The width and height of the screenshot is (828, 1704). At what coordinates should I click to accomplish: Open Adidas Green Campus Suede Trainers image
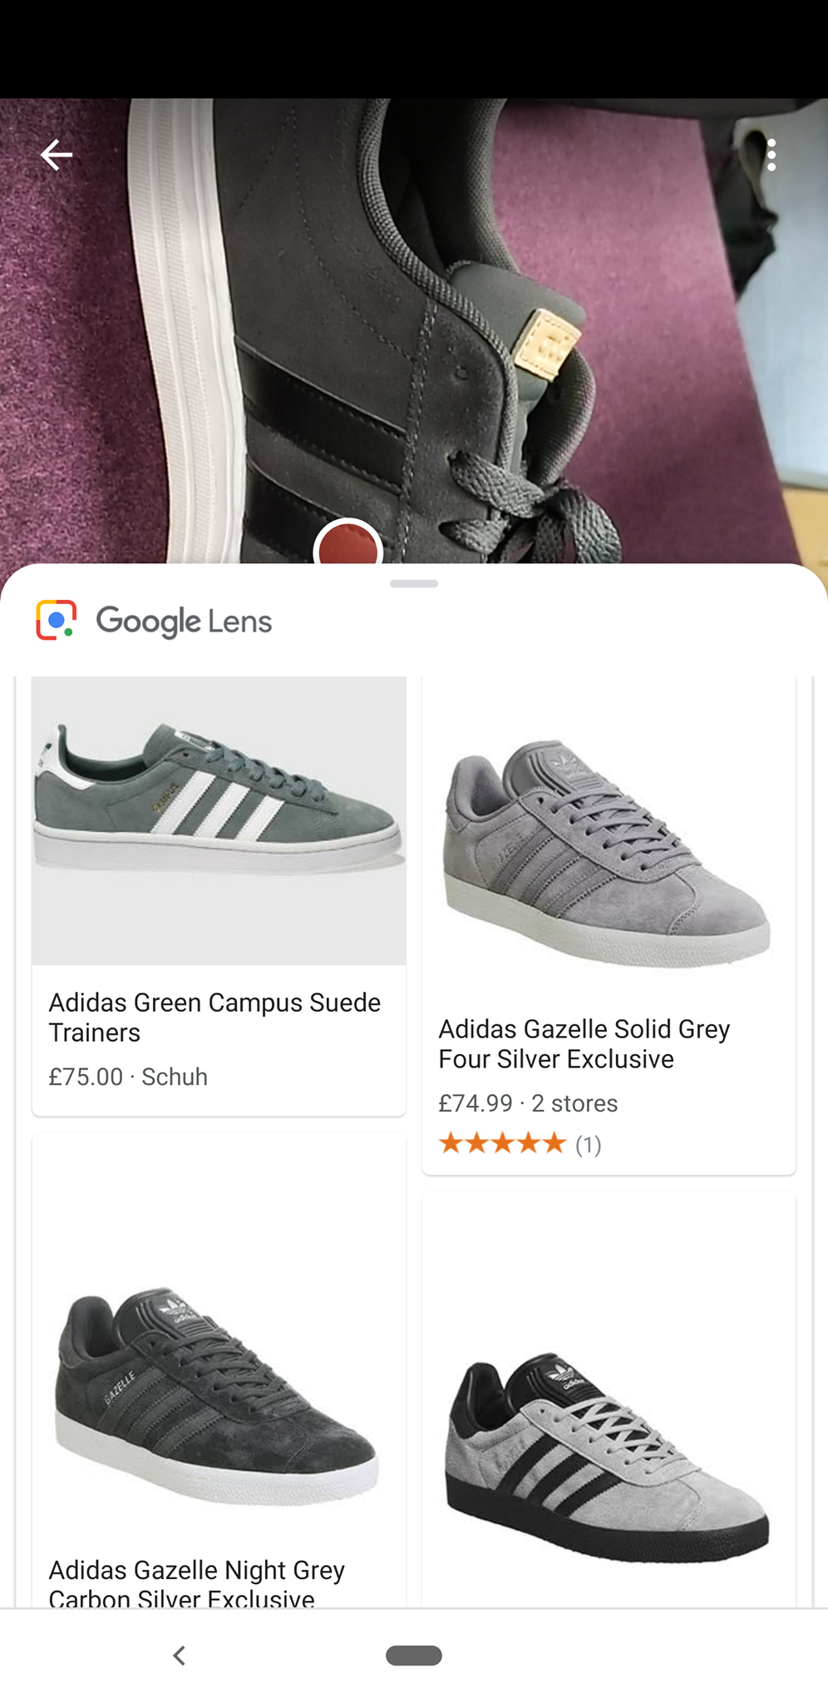coord(219,822)
